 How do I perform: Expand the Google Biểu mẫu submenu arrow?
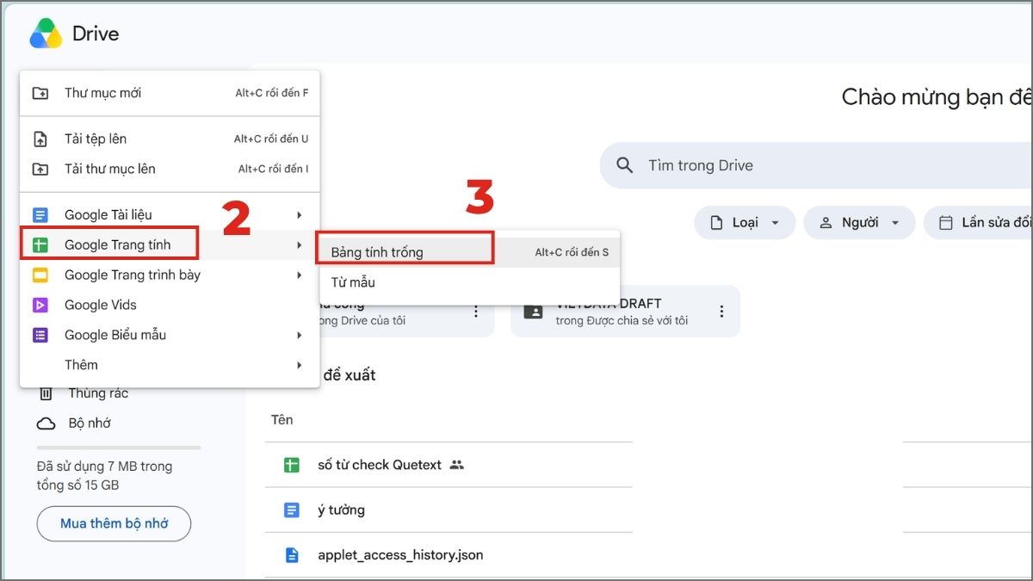pos(299,335)
